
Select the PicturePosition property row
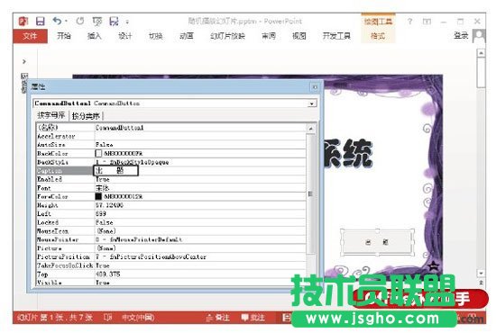[171, 256]
